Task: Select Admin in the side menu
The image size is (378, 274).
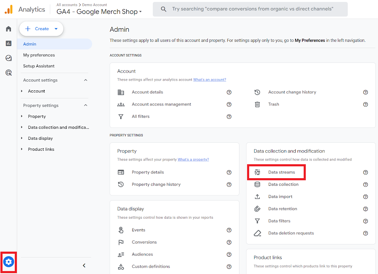Action: (x=55, y=44)
